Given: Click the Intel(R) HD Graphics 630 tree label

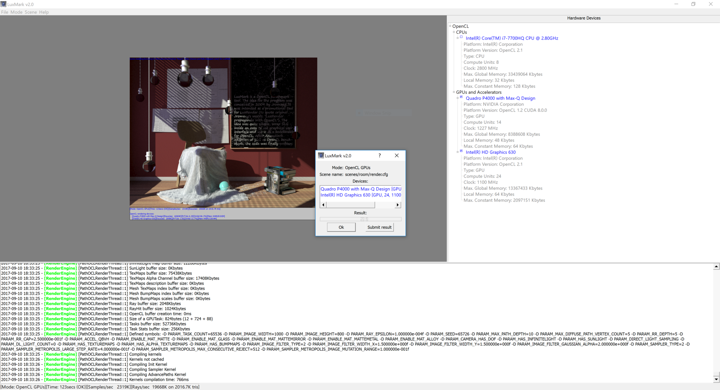Looking at the screenshot, I should tap(490, 152).
